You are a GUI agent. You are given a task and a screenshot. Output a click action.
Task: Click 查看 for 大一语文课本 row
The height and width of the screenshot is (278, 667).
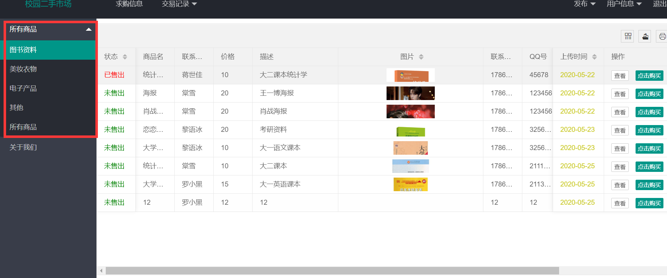click(x=620, y=149)
